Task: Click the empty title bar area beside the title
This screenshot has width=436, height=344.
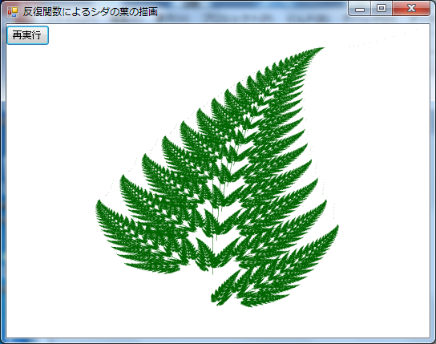Action: click(250, 11)
